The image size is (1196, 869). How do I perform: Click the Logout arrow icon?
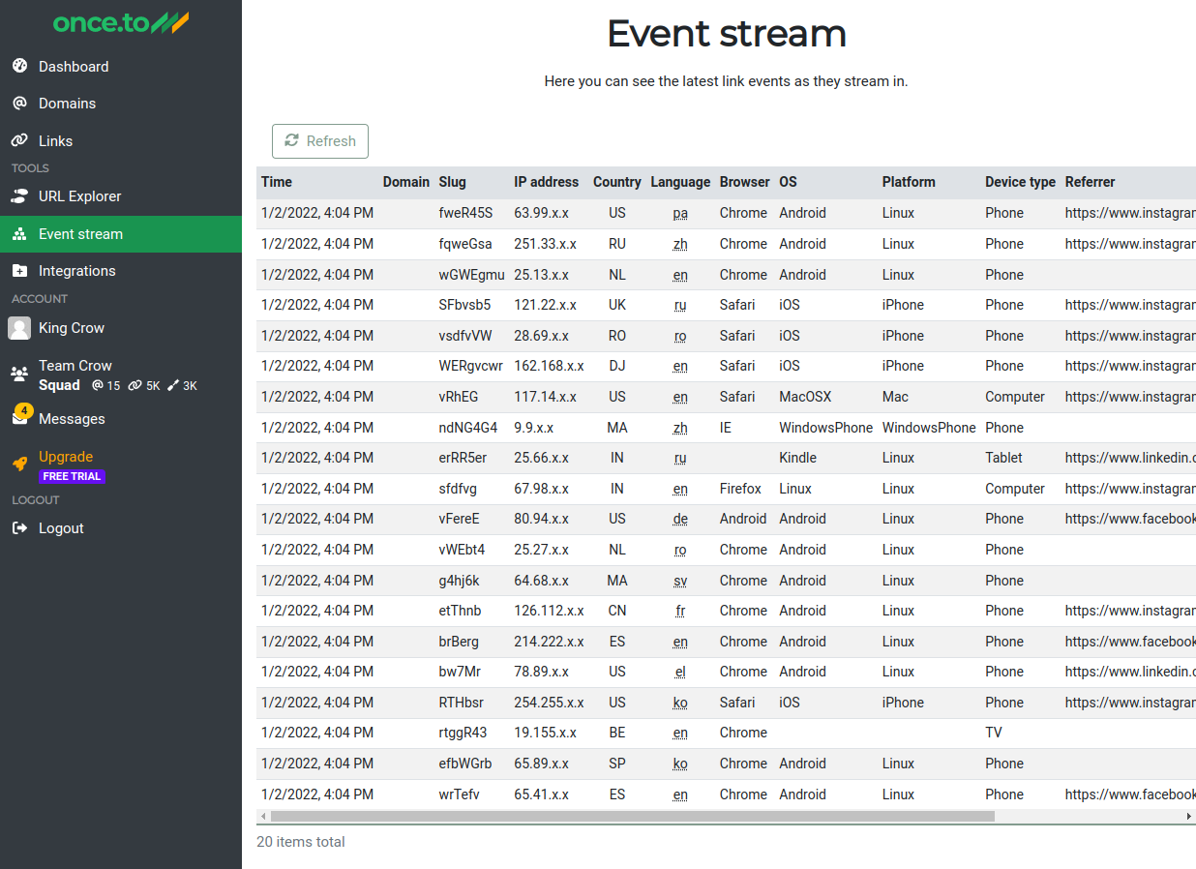(x=19, y=528)
